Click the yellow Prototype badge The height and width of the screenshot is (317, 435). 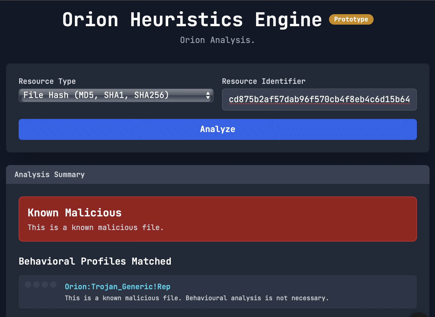[351, 19]
